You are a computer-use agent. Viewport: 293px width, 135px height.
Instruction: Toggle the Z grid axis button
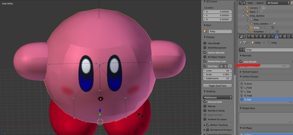pyautogui.click(x=230, y=66)
